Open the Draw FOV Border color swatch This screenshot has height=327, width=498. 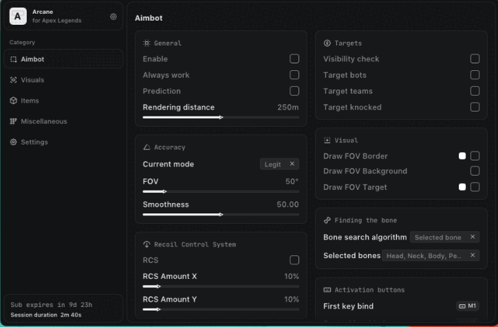[462, 156]
